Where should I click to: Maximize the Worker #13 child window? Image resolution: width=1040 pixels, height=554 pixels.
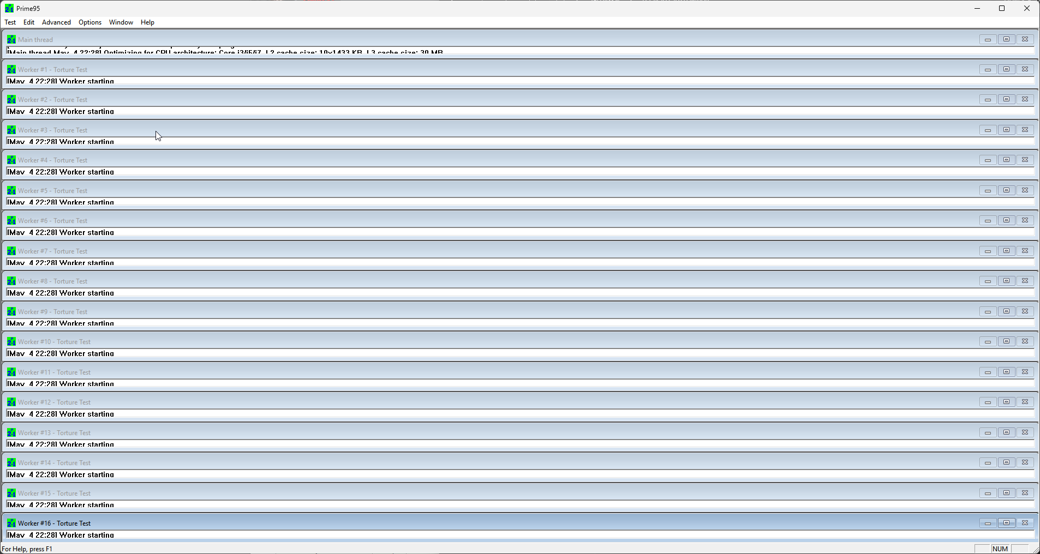pyautogui.click(x=1006, y=432)
